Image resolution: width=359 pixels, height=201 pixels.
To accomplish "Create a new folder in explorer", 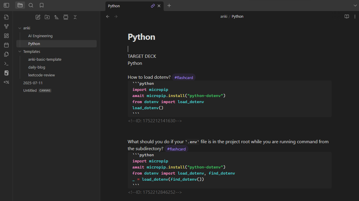I will pos(47,17).
